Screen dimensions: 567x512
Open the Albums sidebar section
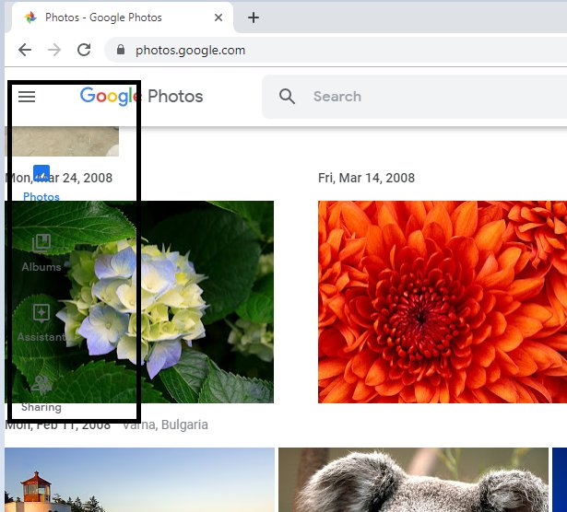coord(41,253)
